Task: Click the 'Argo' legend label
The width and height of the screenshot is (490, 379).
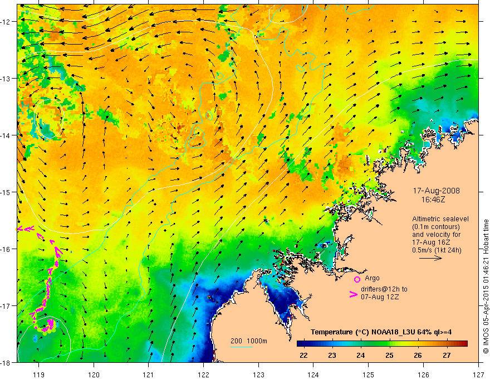Action: (x=372, y=278)
